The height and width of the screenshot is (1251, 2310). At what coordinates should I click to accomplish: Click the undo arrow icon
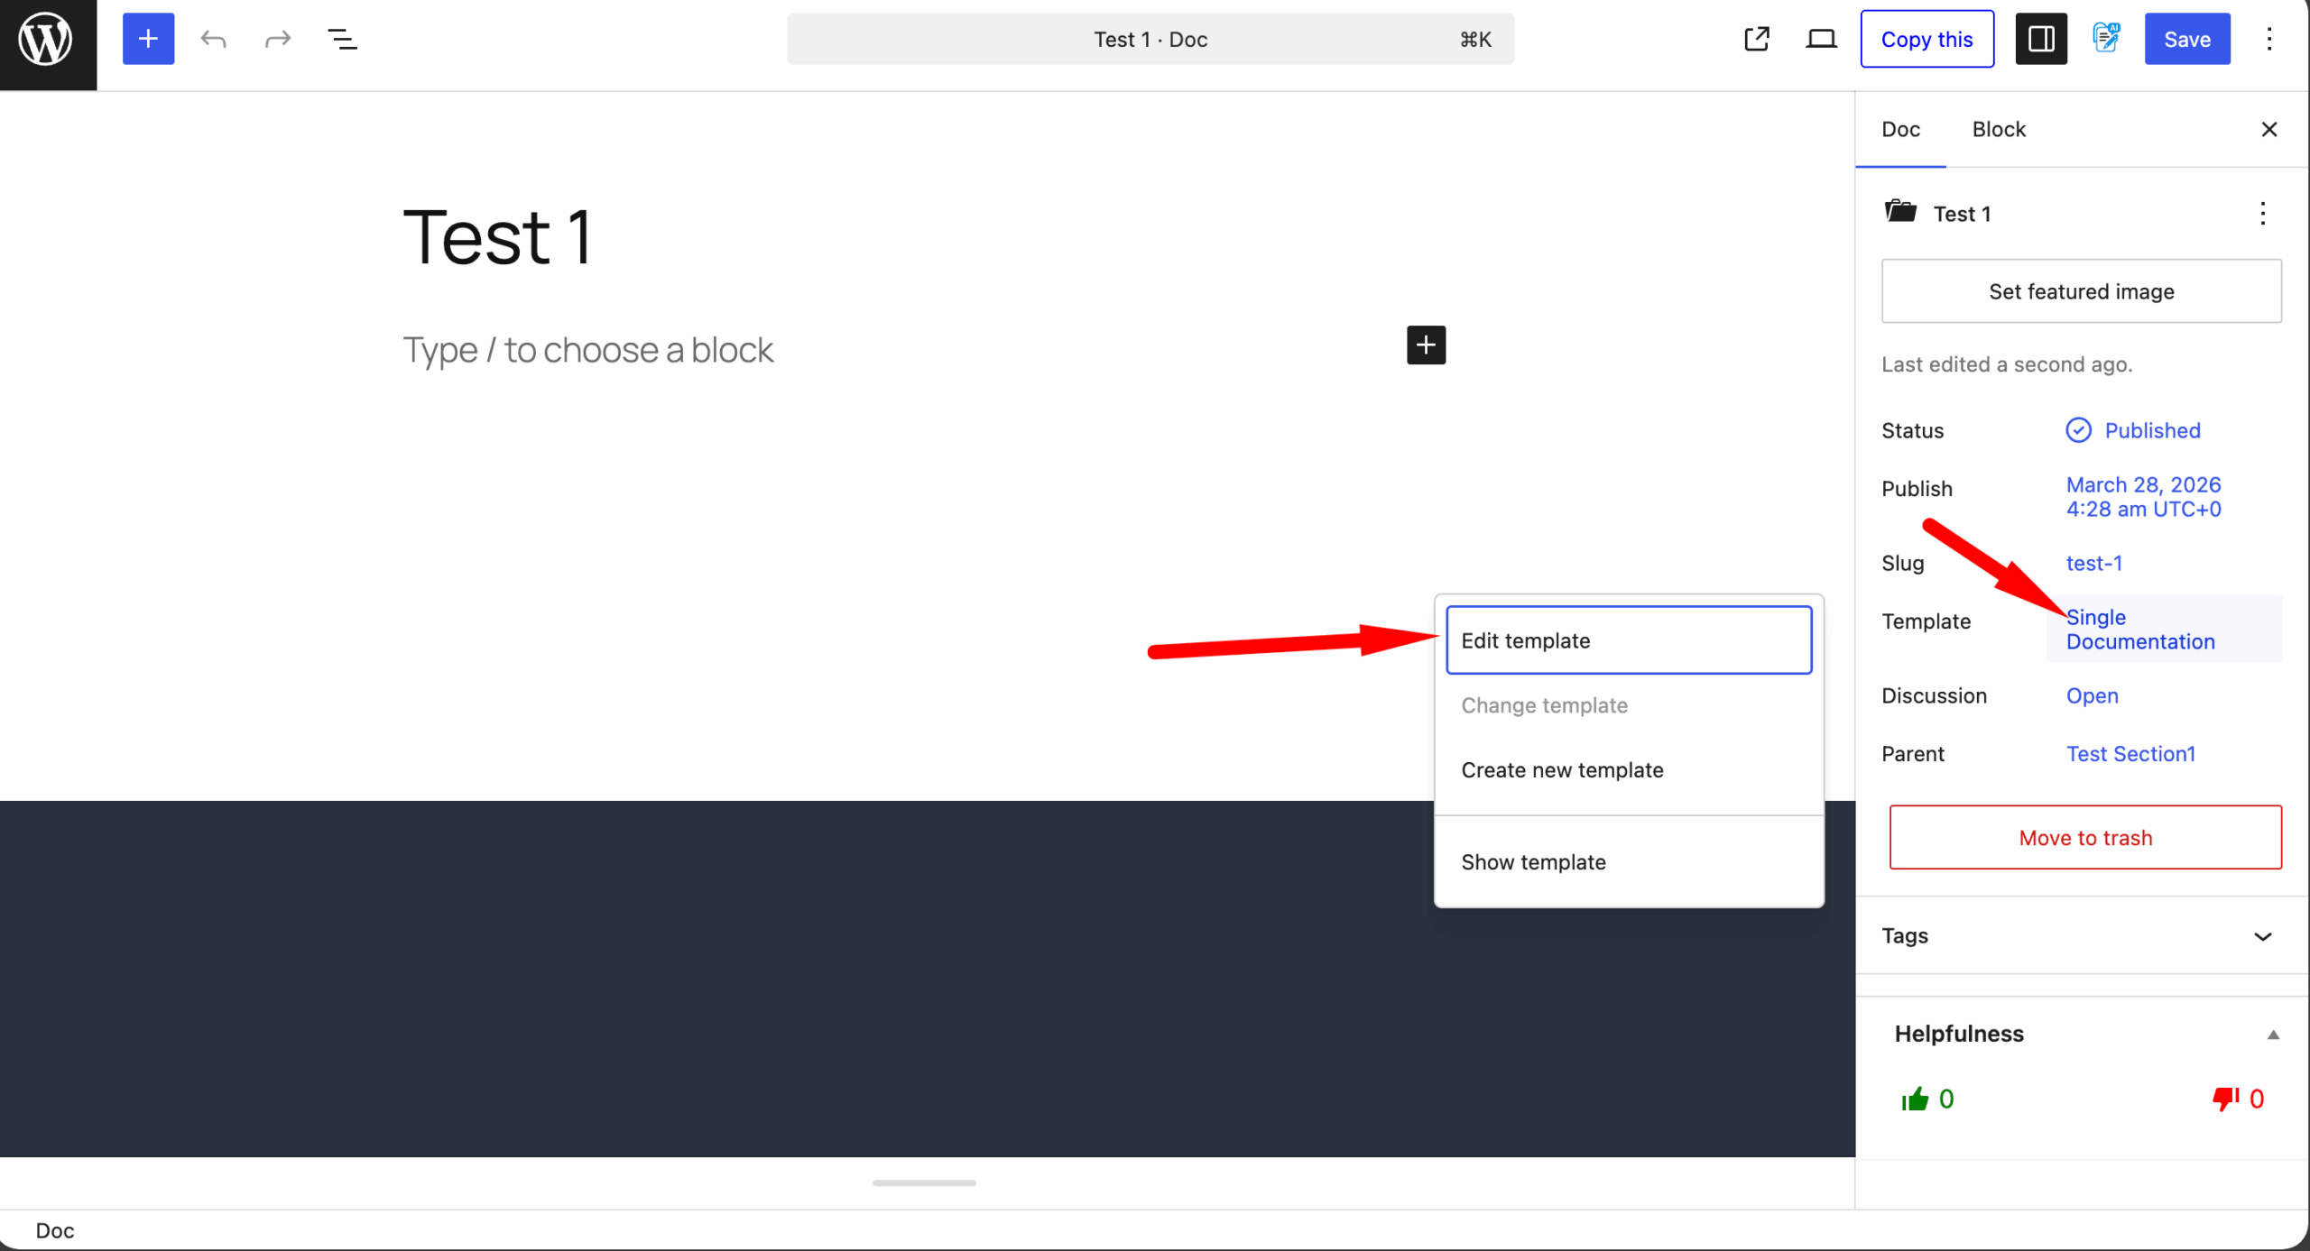point(214,39)
